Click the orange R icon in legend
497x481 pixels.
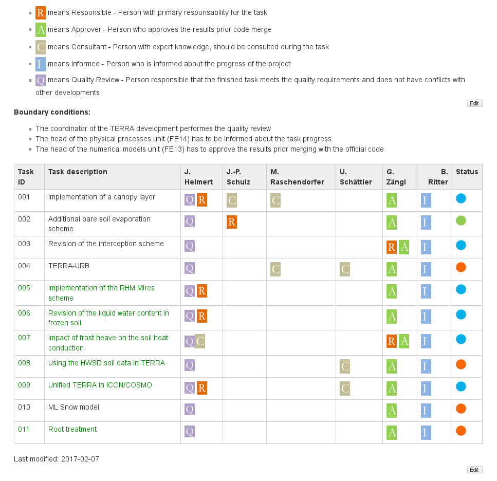pyautogui.click(x=41, y=13)
